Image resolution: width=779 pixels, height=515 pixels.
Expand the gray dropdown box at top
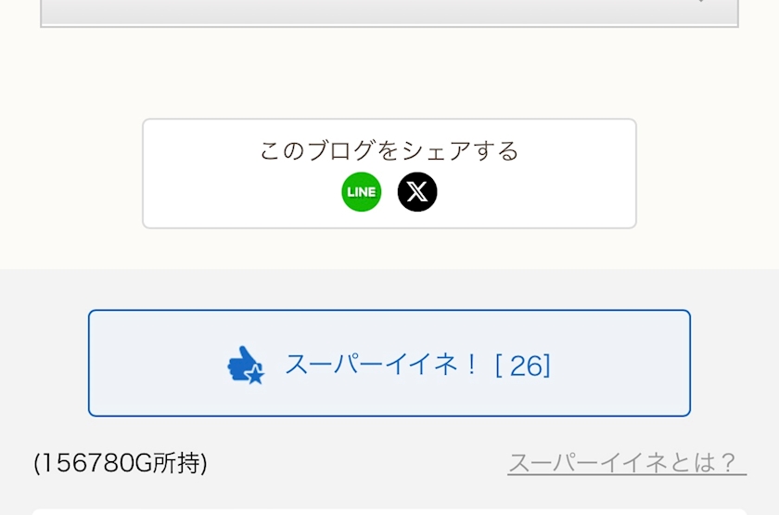(389, 13)
